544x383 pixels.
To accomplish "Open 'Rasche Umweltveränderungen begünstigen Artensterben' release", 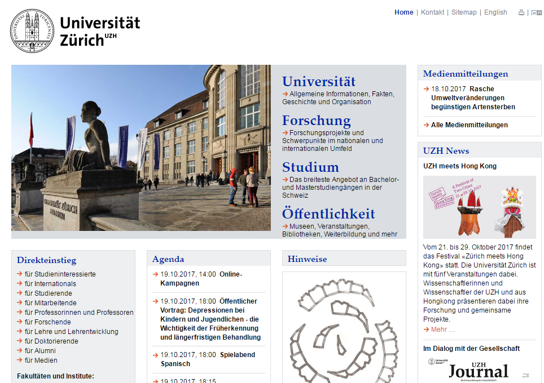I will 473,98.
